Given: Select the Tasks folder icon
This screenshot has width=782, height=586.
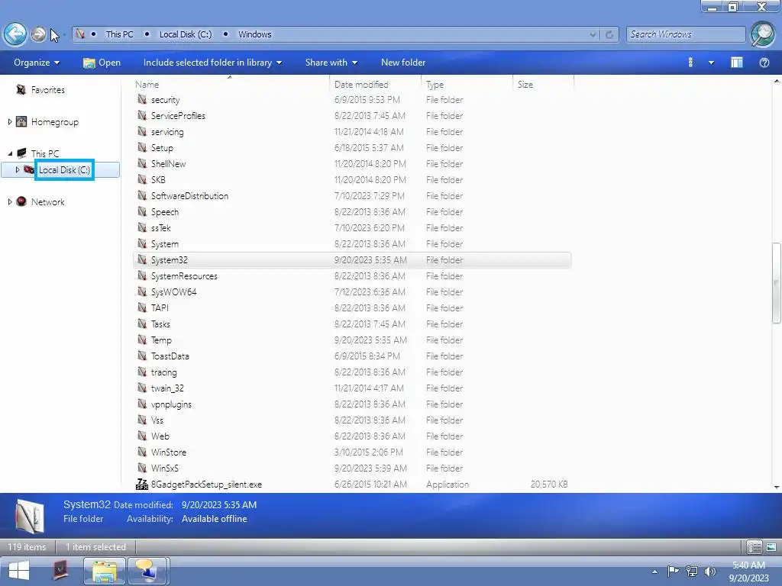Looking at the screenshot, I should (x=142, y=324).
